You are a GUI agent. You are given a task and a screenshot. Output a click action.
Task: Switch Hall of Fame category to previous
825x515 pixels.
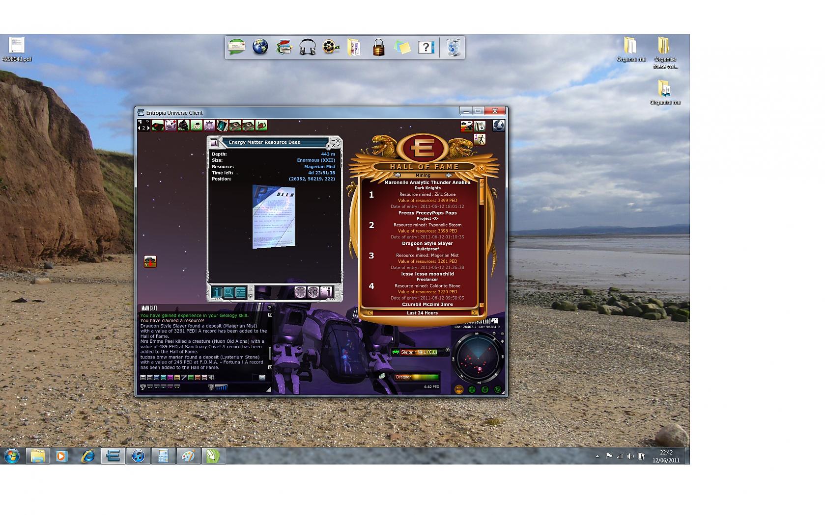pyautogui.click(x=398, y=175)
